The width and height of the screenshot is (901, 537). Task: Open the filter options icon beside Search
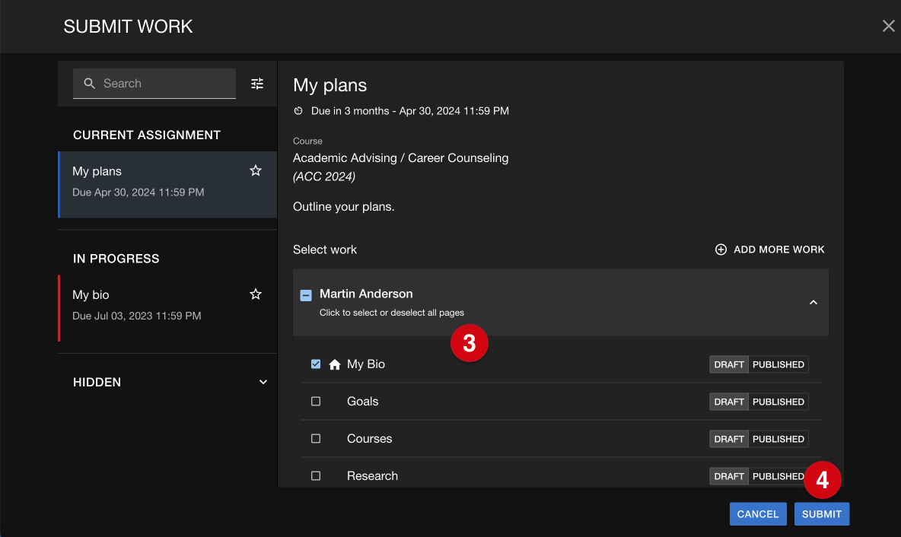(257, 84)
